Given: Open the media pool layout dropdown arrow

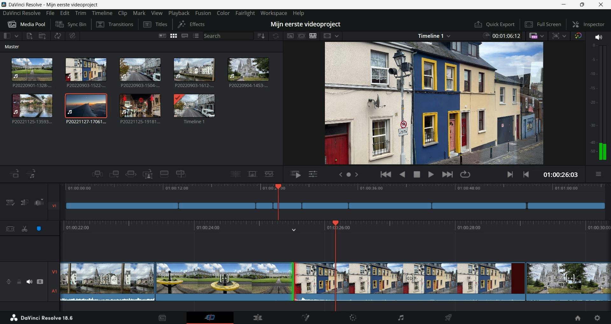Looking at the screenshot, I should pyautogui.click(x=17, y=36).
